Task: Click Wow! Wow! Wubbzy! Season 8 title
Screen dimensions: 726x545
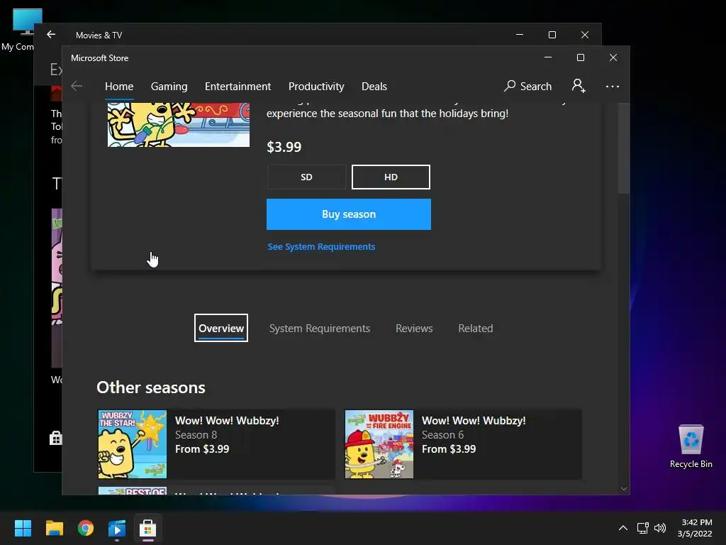Action: 227,421
